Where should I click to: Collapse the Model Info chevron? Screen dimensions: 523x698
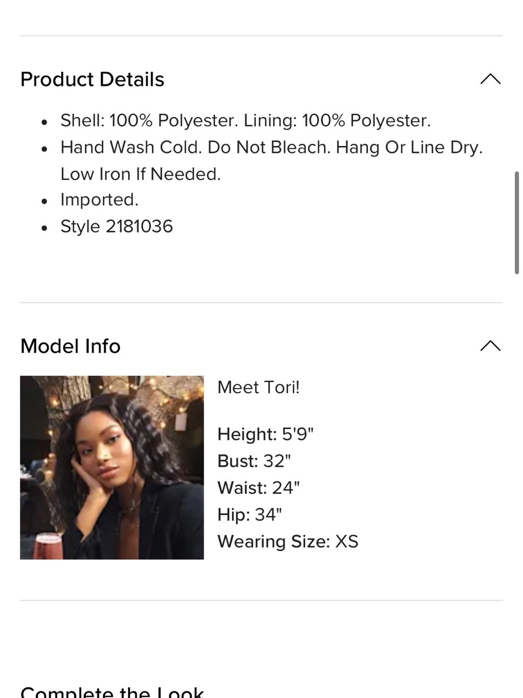(490, 346)
